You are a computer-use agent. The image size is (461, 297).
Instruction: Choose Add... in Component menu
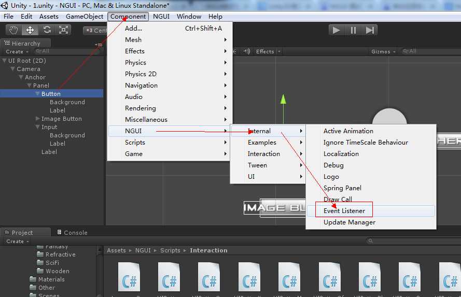pyautogui.click(x=171, y=28)
